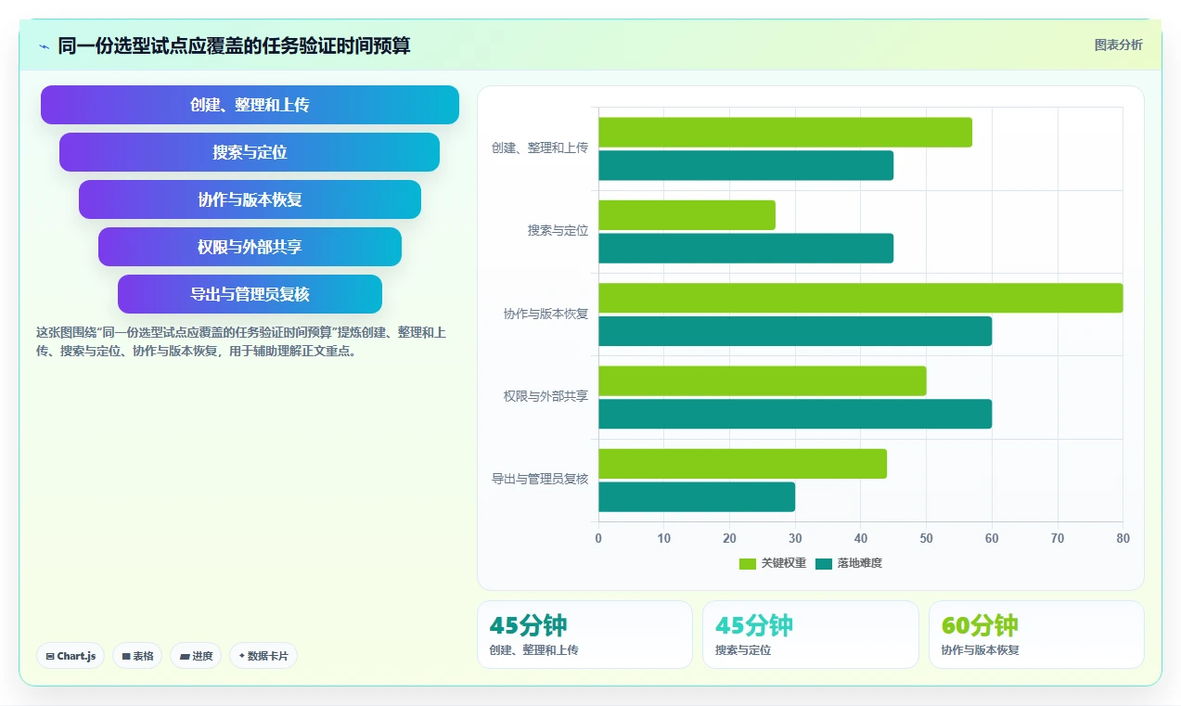Click the 落地难度 bar for 搜索与定位

pos(746,249)
